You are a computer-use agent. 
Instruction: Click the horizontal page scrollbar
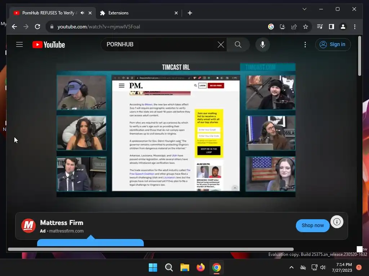(151, 249)
